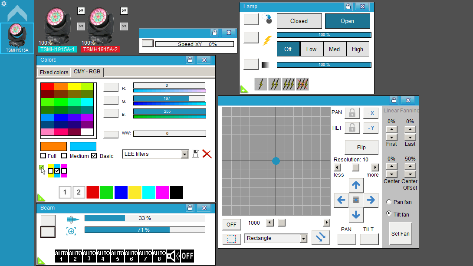Open the settings gear icon
This screenshot has width=473, height=266.
[4, 3]
